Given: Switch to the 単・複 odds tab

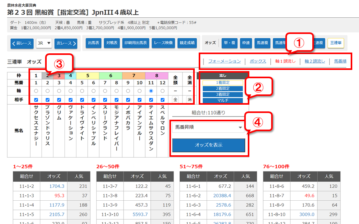Looking at the screenshot, I should (229, 43).
